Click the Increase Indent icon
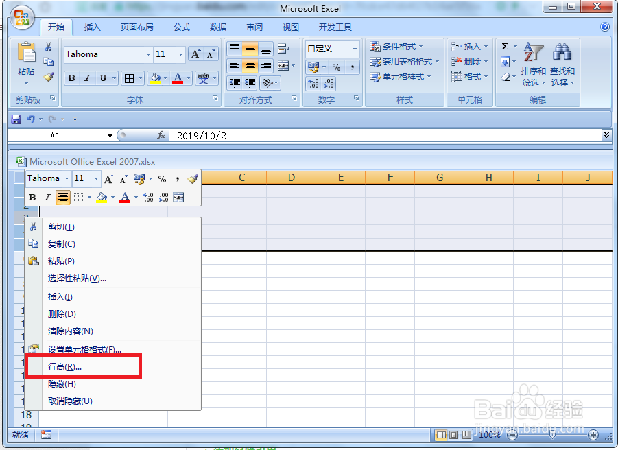Image resolution: width=618 pixels, height=450 pixels. [250, 83]
